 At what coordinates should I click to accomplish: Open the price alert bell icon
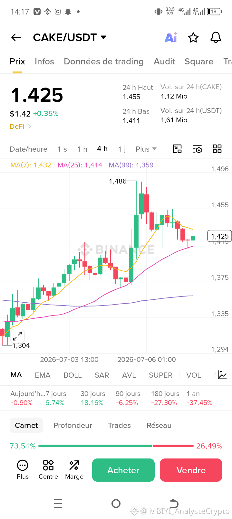coord(216,37)
